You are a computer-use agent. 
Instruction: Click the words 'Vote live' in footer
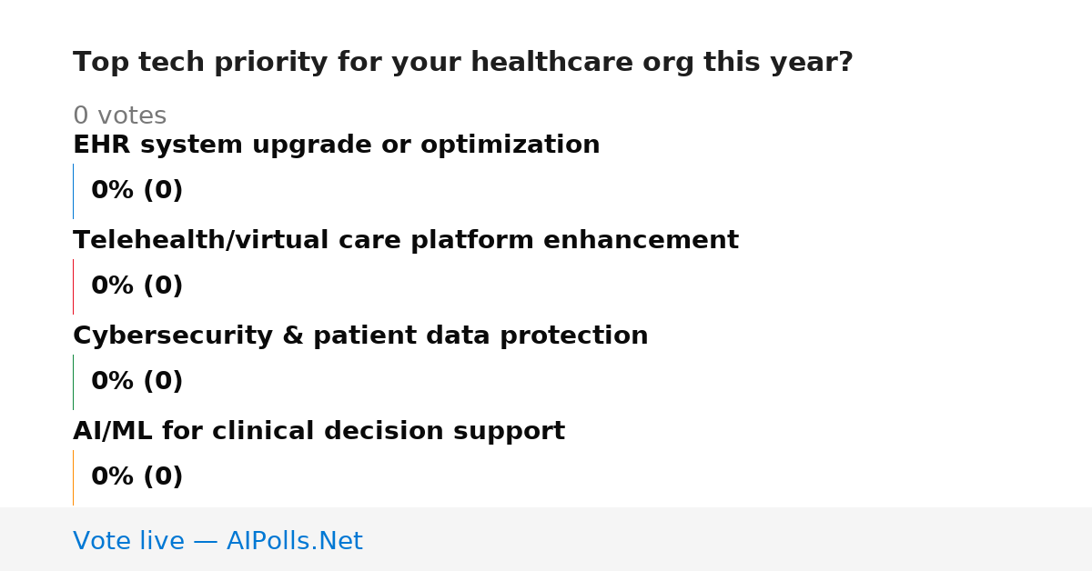[x=128, y=541]
